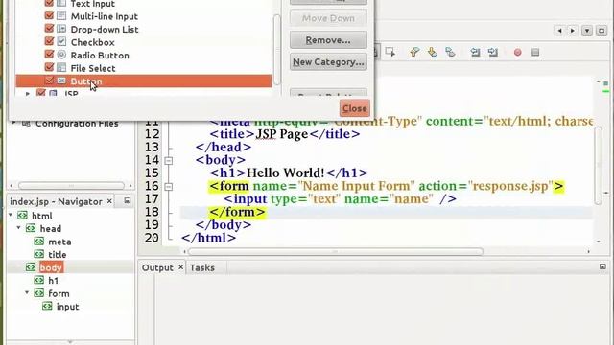The image size is (614, 345).
Task: Start macro recording with red circle icon
Action: (517, 52)
